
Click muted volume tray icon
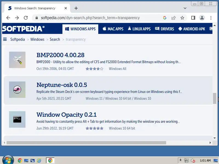tap(193, 160)
